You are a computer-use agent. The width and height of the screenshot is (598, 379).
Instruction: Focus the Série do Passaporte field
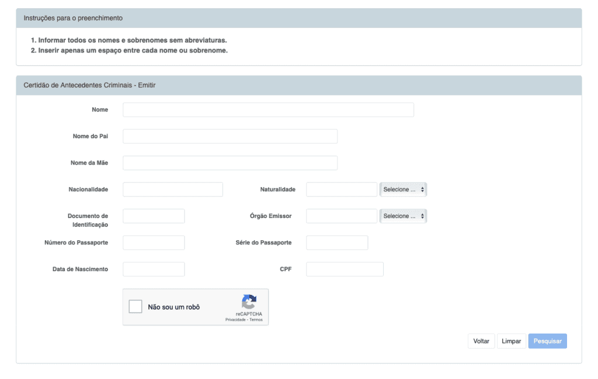click(x=337, y=243)
